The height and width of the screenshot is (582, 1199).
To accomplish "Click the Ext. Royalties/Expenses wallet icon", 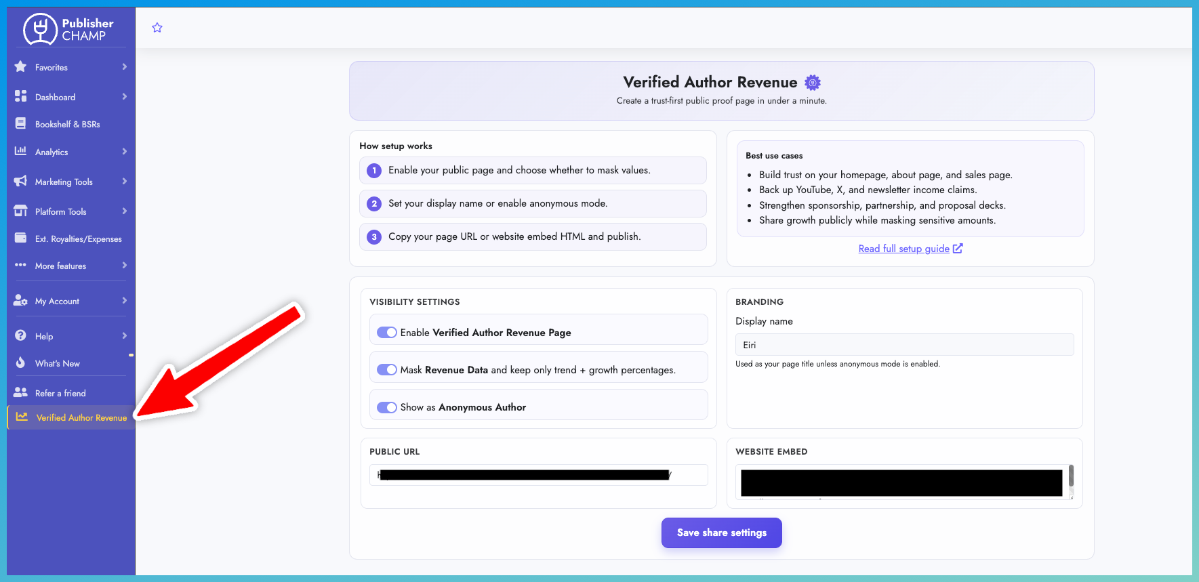I will click(21, 238).
